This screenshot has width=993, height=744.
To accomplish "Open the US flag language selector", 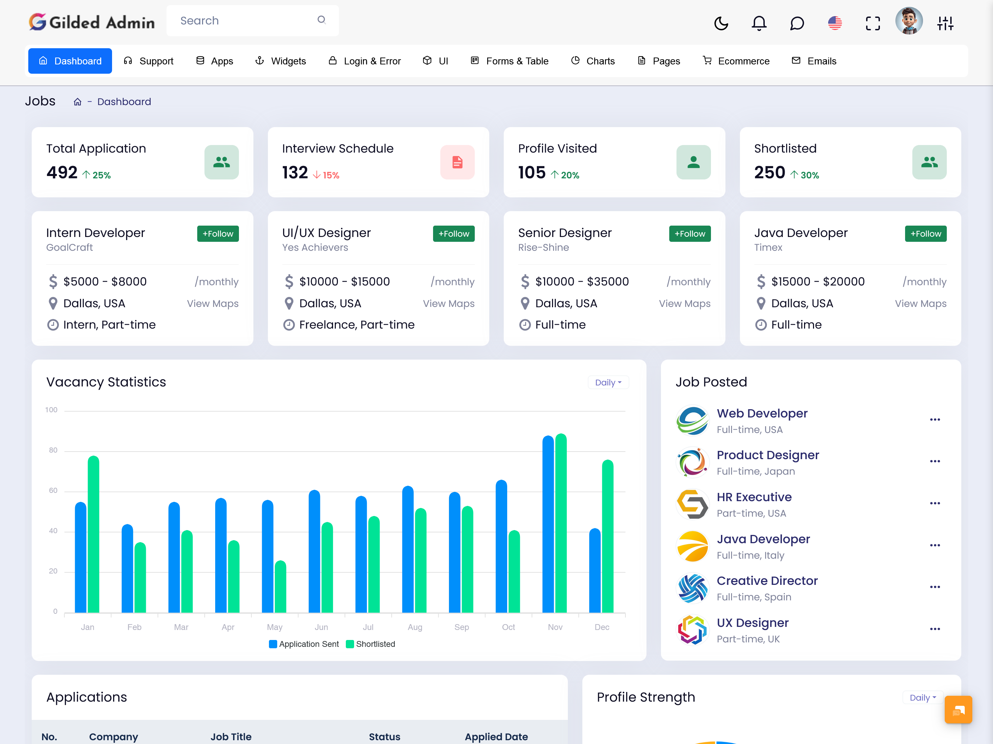I will coord(834,23).
